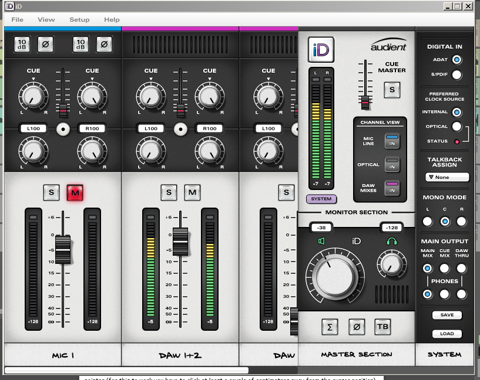The width and height of the screenshot is (480, 380).
Task: Toggle Optical IN channel view
Action: pyautogui.click(x=392, y=164)
